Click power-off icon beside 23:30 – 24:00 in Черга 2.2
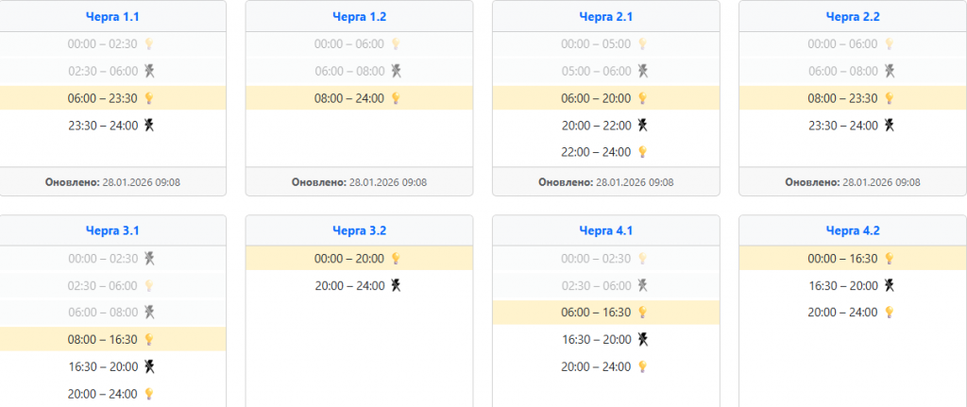This screenshot has width=967, height=407. pos(889,125)
